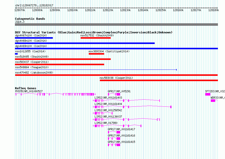
Task: Click the 2q14.3 band label text
Action: coord(20,22)
